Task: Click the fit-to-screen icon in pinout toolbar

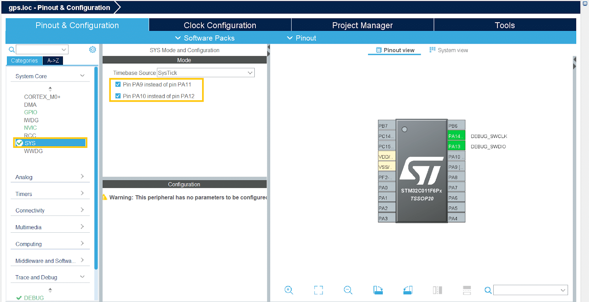Action: pos(318,290)
